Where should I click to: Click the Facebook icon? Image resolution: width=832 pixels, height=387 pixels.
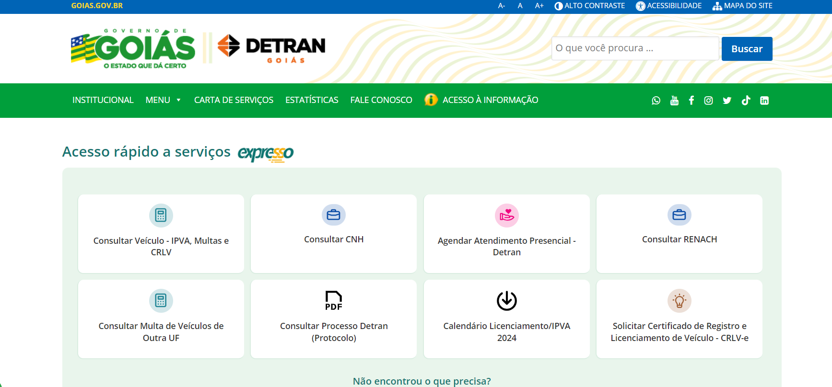click(x=691, y=101)
